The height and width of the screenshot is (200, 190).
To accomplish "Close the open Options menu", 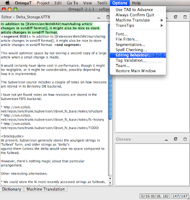I will tap(120, 3).
